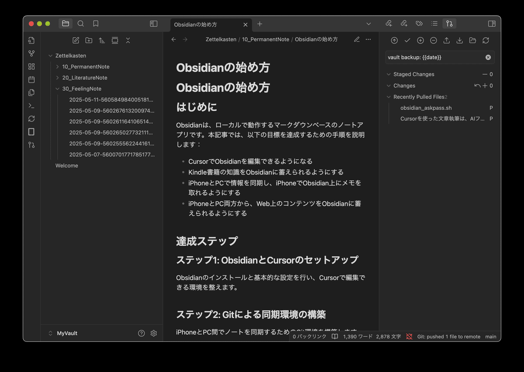Open today's daily note calendar icon
This screenshot has height=372, width=524.
[31, 79]
